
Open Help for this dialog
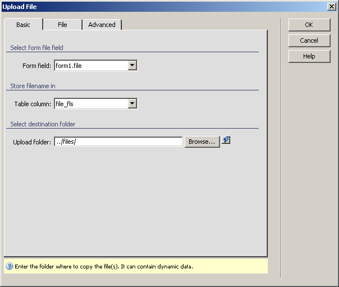[x=309, y=56]
